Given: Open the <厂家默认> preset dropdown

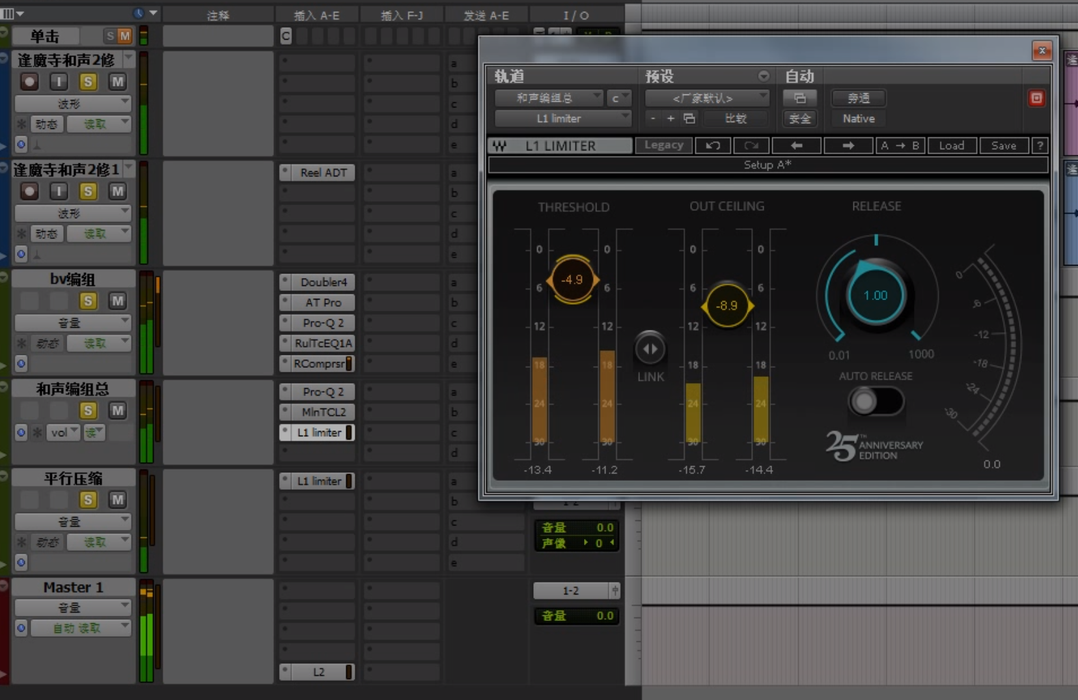Looking at the screenshot, I should click(707, 98).
